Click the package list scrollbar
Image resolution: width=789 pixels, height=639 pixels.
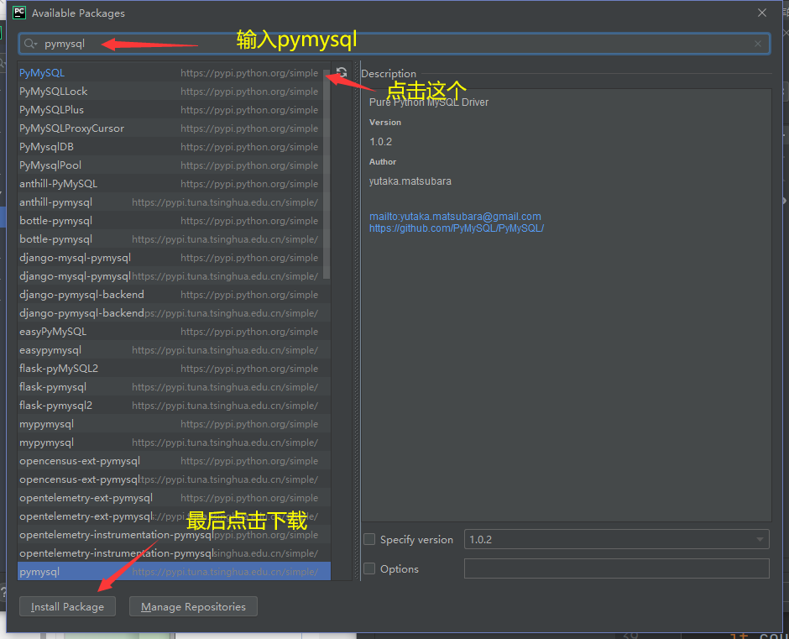click(327, 174)
